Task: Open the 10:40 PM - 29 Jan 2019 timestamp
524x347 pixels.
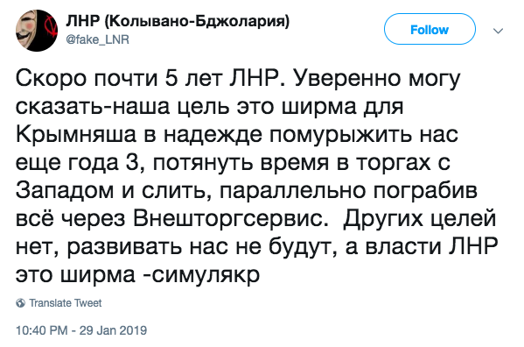Action: pos(81,330)
